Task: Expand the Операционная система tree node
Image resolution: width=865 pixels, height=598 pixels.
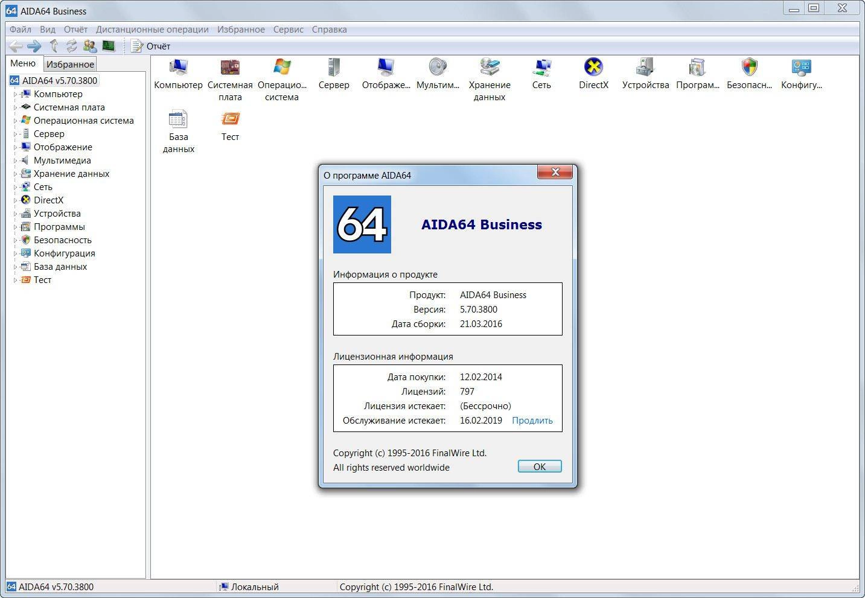Action: pyautogui.click(x=16, y=121)
